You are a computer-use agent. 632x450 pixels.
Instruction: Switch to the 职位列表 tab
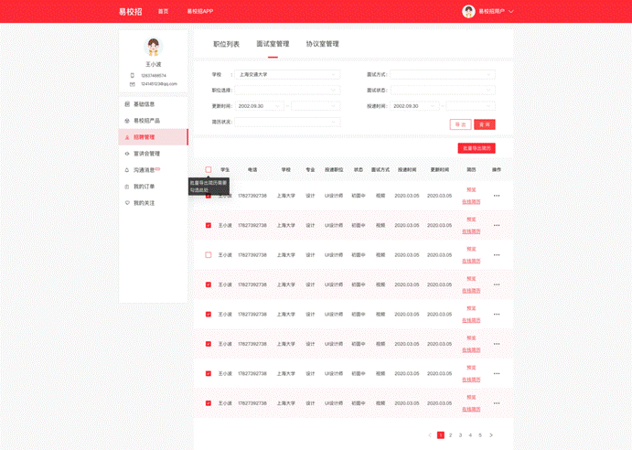tap(226, 44)
